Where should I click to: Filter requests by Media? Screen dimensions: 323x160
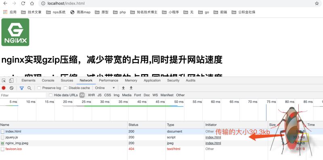point(127,95)
